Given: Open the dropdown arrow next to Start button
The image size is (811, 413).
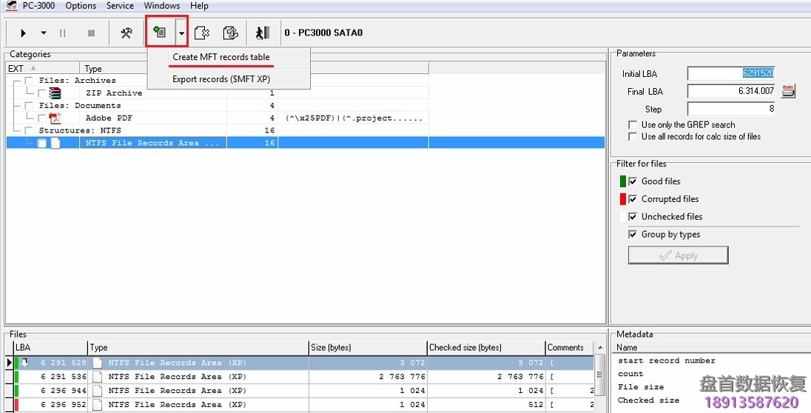Looking at the screenshot, I should coord(44,33).
